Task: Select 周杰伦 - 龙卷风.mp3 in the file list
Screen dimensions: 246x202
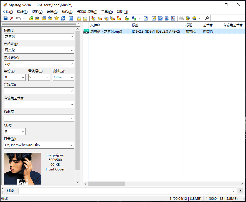Action: tap(108, 31)
